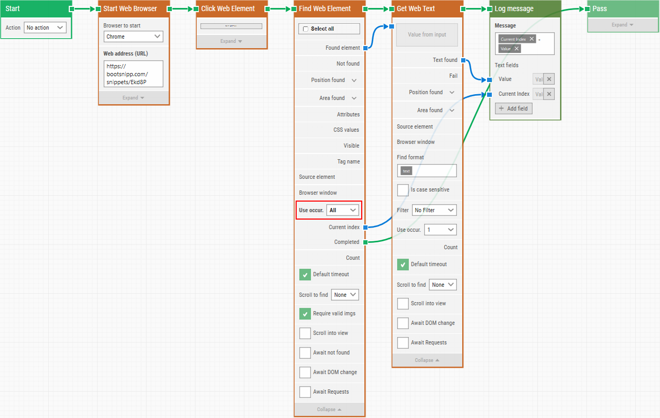The height and width of the screenshot is (418, 660).
Task: Uncheck Require valid imgs checkbox
Action: click(305, 314)
